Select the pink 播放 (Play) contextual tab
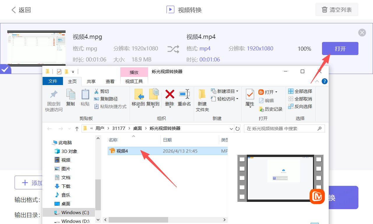The width and height of the screenshot is (373, 224). click(134, 72)
